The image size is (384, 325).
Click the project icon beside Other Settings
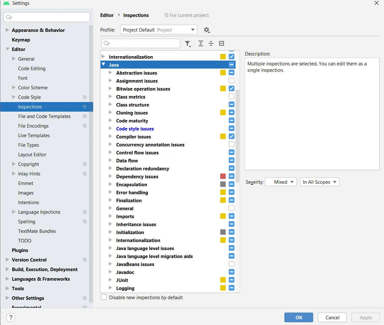coord(85,298)
